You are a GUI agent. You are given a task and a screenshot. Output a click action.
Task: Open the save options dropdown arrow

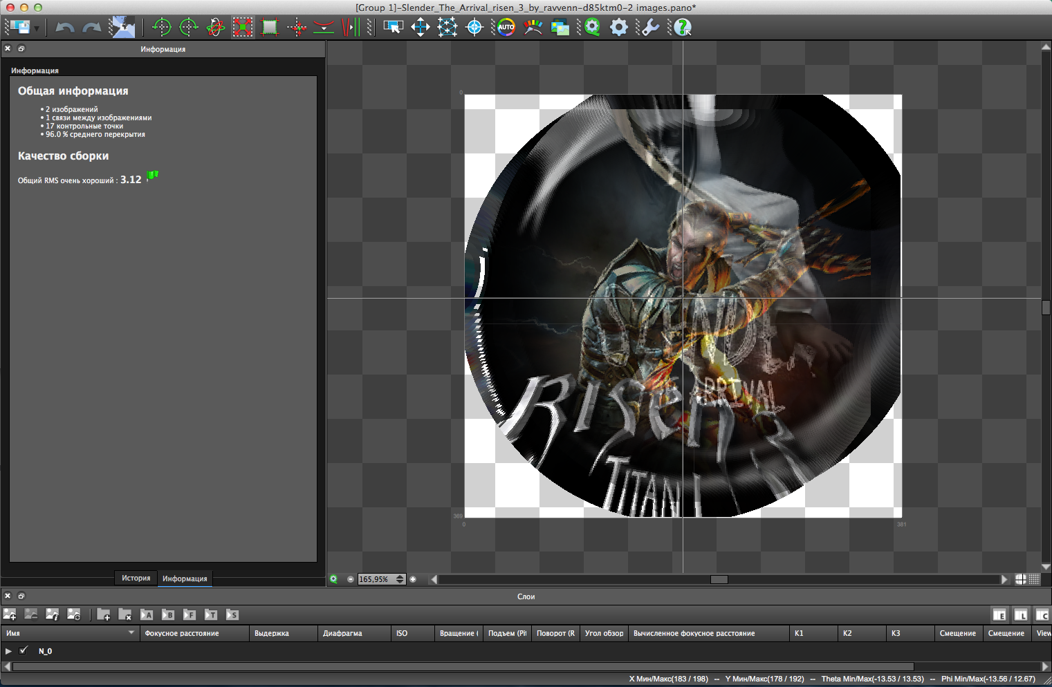[37, 28]
